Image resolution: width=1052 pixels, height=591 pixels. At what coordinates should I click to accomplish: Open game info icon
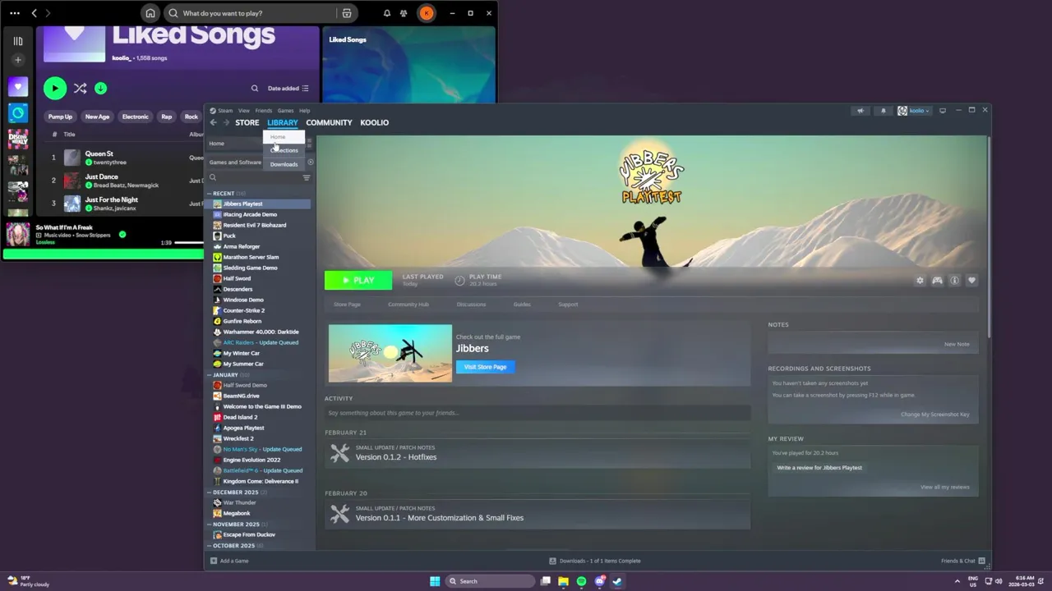(954, 281)
